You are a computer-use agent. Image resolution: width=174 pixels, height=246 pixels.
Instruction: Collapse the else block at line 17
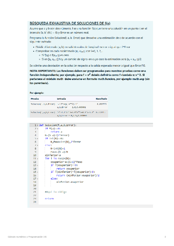coord(37,178)
